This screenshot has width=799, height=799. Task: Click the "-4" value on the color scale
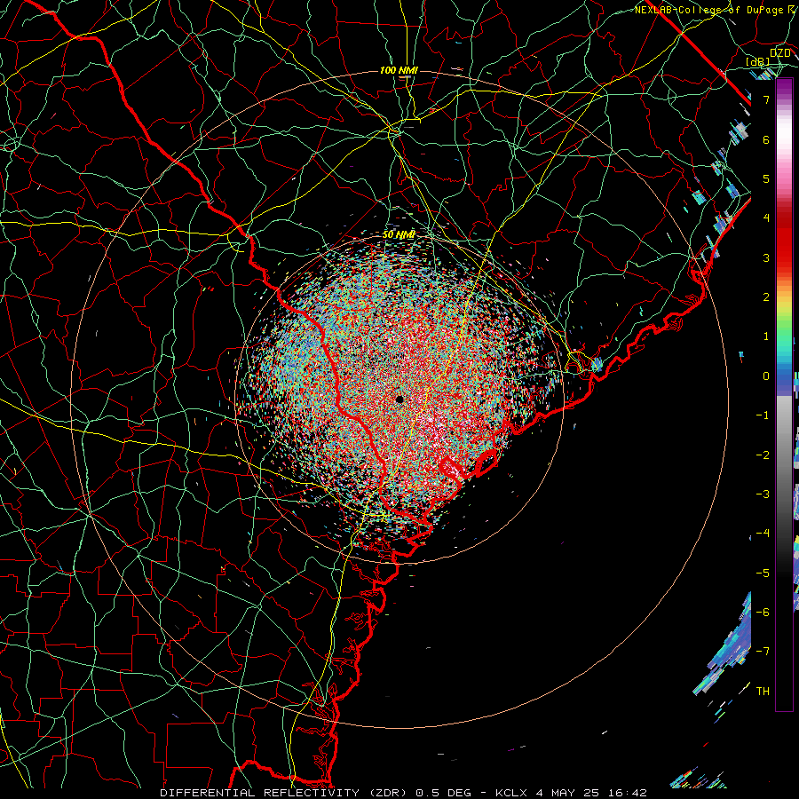tap(763, 534)
